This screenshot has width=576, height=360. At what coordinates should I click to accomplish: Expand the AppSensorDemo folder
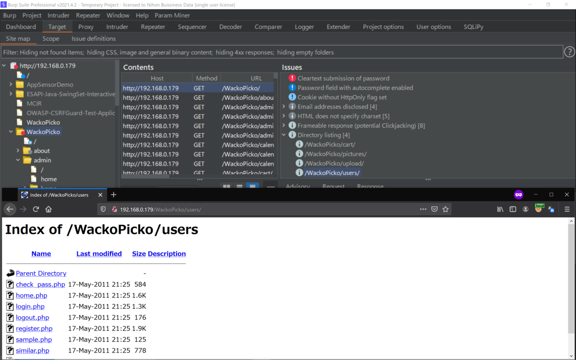(x=11, y=84)
